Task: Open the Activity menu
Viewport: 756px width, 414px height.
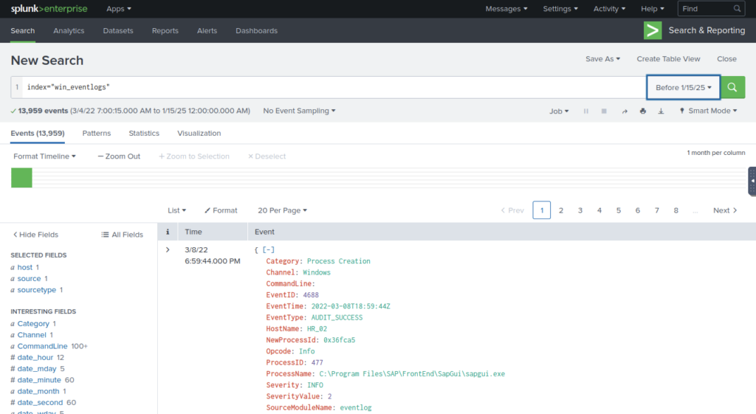Action: coord(609,9)
